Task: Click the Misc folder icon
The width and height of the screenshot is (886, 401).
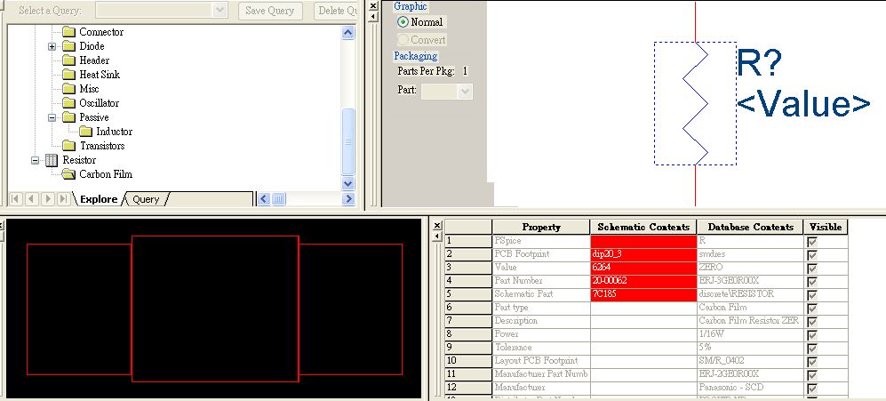Action: [x=69, y=89]
